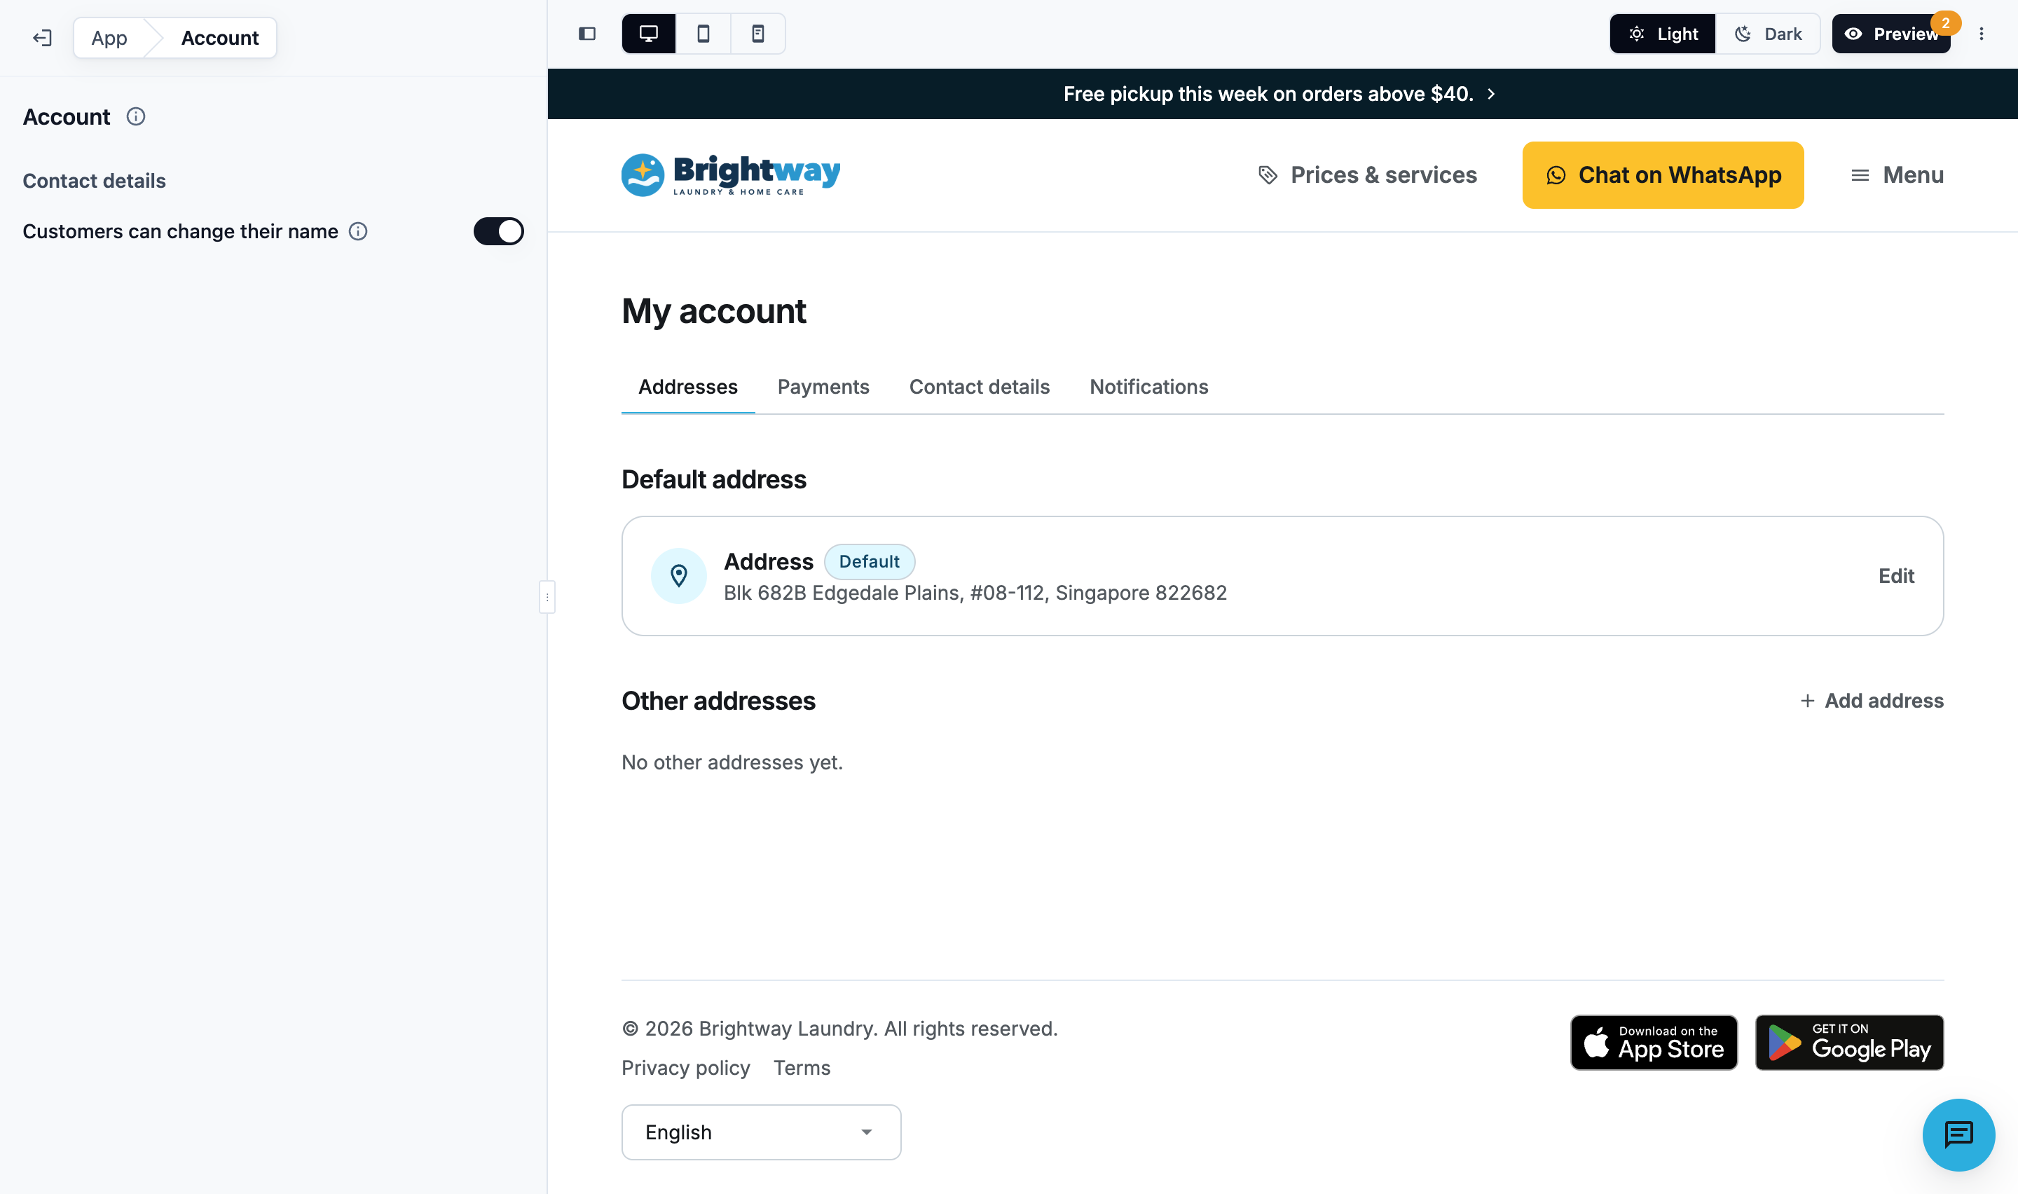Open the Addresses tab
Image resolution: width=2018 pixels, height=1194 pixels.
click(x=687, y=387)
